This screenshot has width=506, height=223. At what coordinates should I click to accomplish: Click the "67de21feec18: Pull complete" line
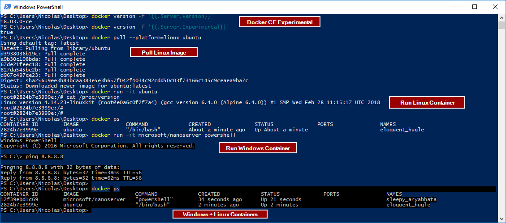[x=43, y=65]
